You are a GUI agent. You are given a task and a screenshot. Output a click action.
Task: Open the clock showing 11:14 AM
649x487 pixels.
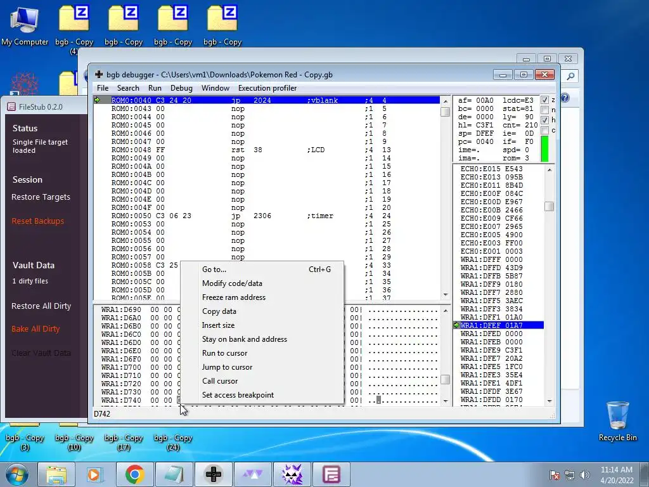(617, 474)
